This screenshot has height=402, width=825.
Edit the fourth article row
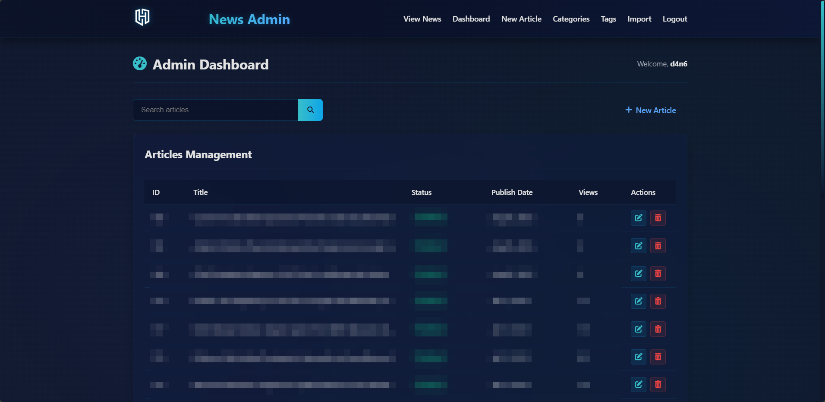[x=639, y=301]
